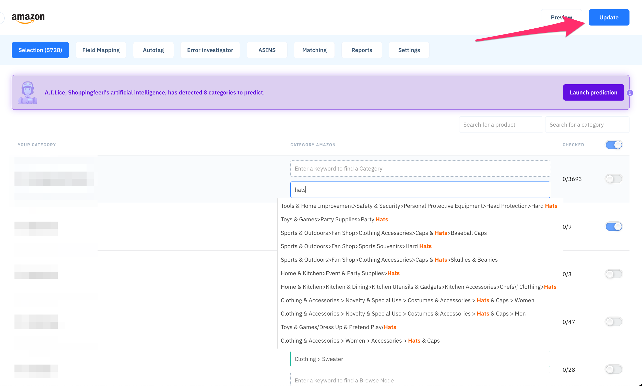Enable the toggle for the 0/28 row
This screenshot has height=386, width=642.
[x=614, y=370]
